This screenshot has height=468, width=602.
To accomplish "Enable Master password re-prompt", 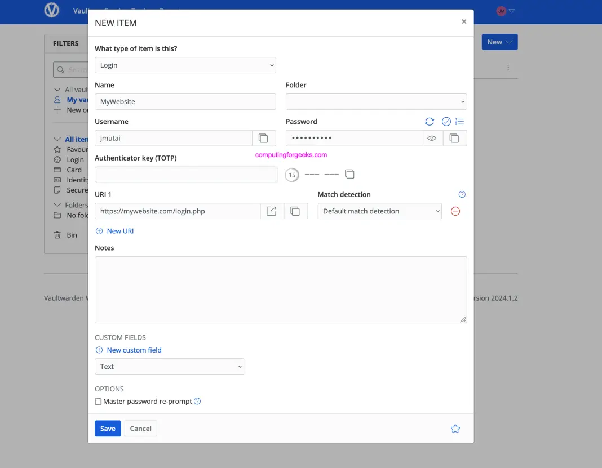I will (x=98, y=401).
